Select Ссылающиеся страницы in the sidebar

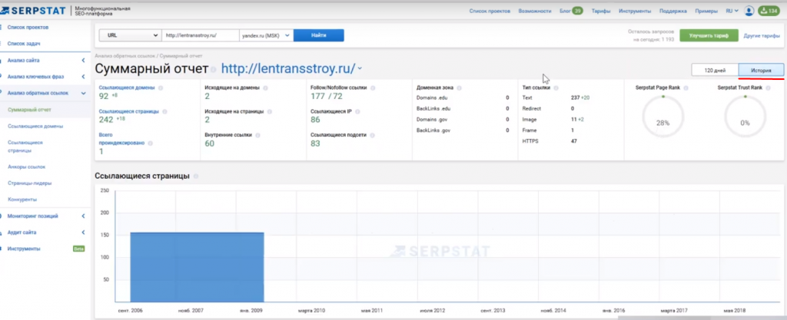pos(25,147)
